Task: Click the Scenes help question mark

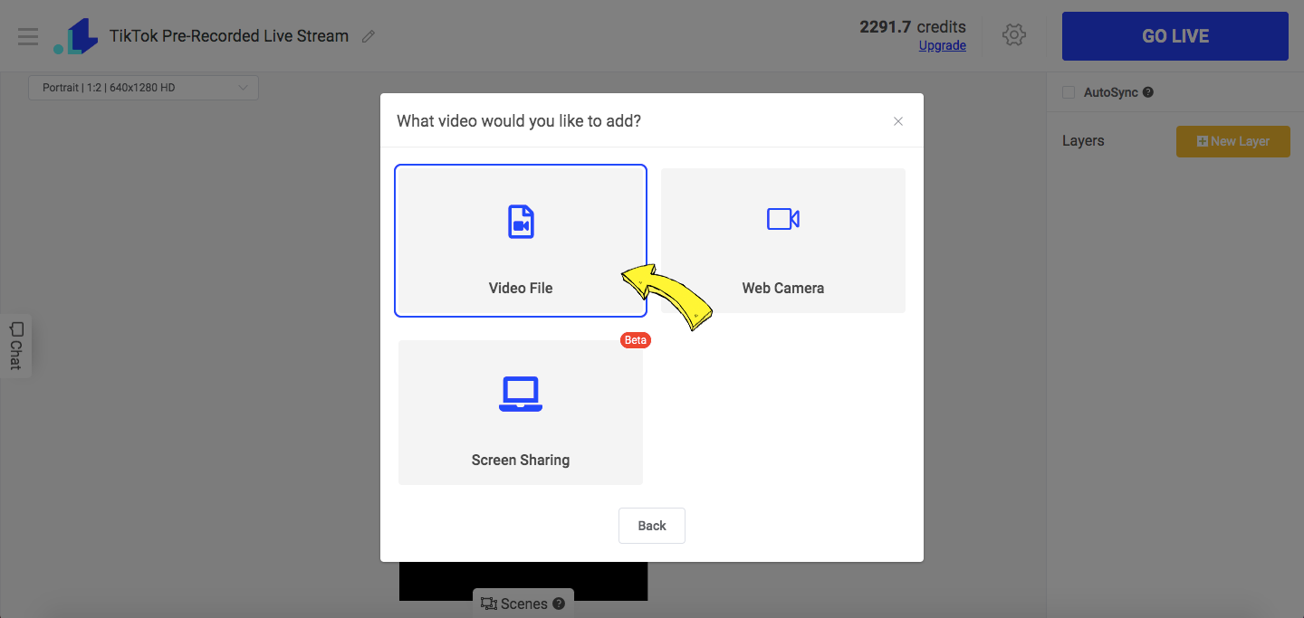Action: [x=559, y=604]
